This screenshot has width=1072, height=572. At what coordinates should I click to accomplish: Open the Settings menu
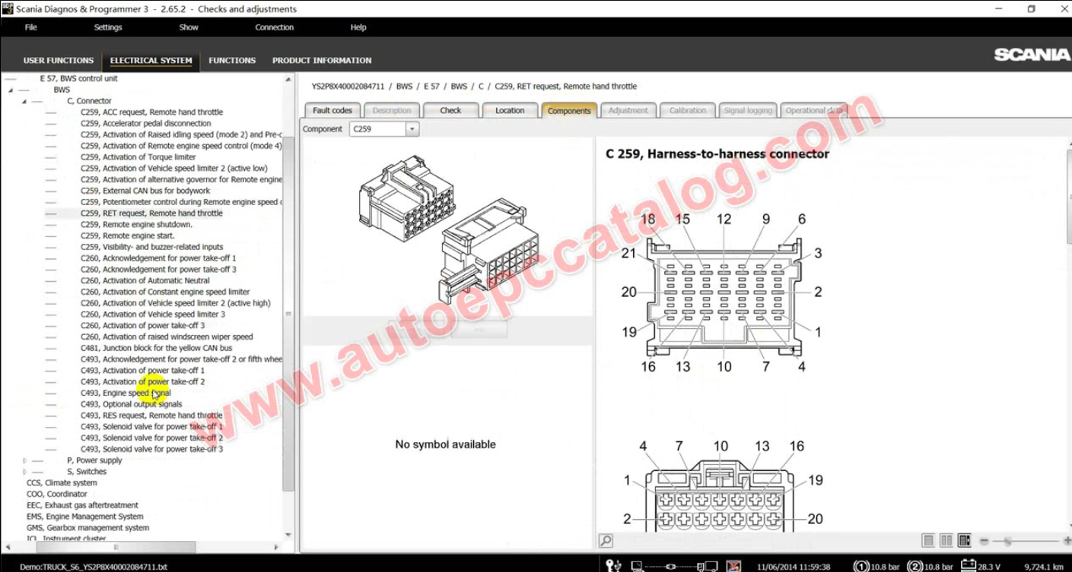(x=108, y=27)
